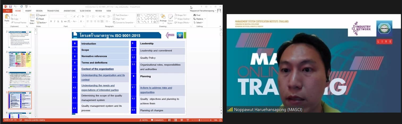
Task: Toggle align text left
Action: coord(88,21)
